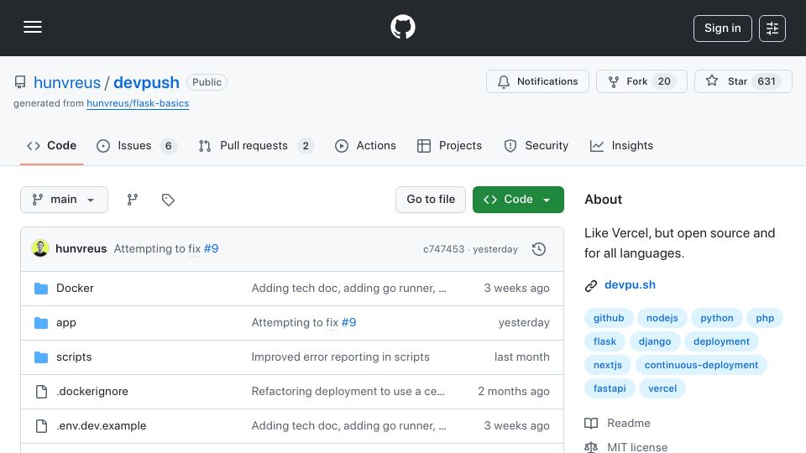Image resolution: width=806 pixels, height=453 pixels.
Task: Open the hunvreus/flask-basics template link
Action: click(x=138, y=103)
